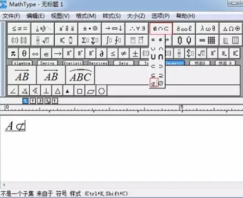243x198 pixels.
Task: Select the left-aligned tab stop button
Action: point(25,101)
